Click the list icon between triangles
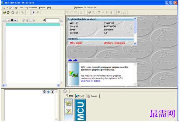This screenshot has height=122, width=180. [x=30, y=20]
